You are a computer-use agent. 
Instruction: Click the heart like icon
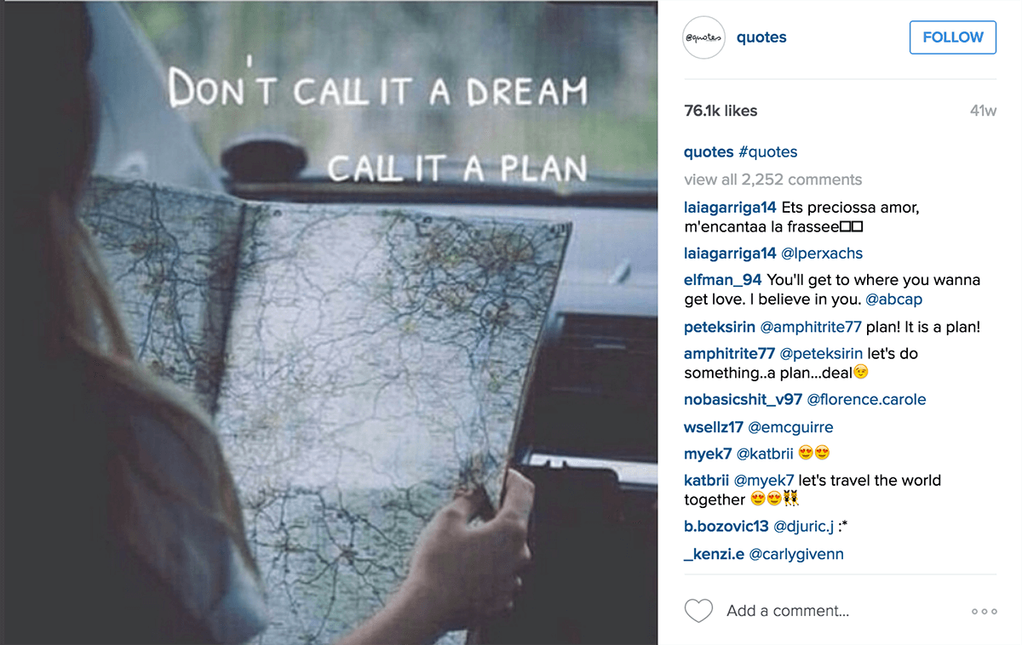point(698,611)
